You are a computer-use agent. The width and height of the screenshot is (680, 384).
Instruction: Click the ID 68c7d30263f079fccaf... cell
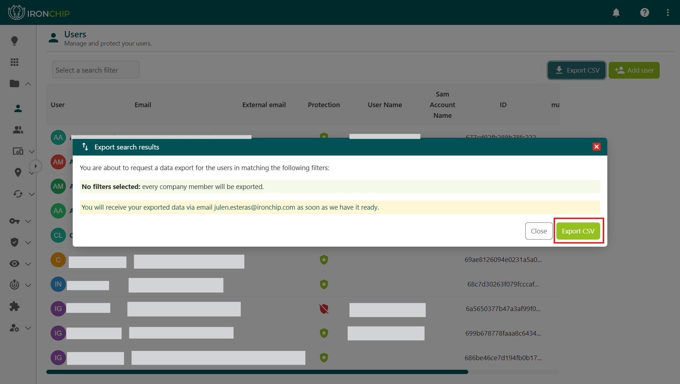coord(503,284)
